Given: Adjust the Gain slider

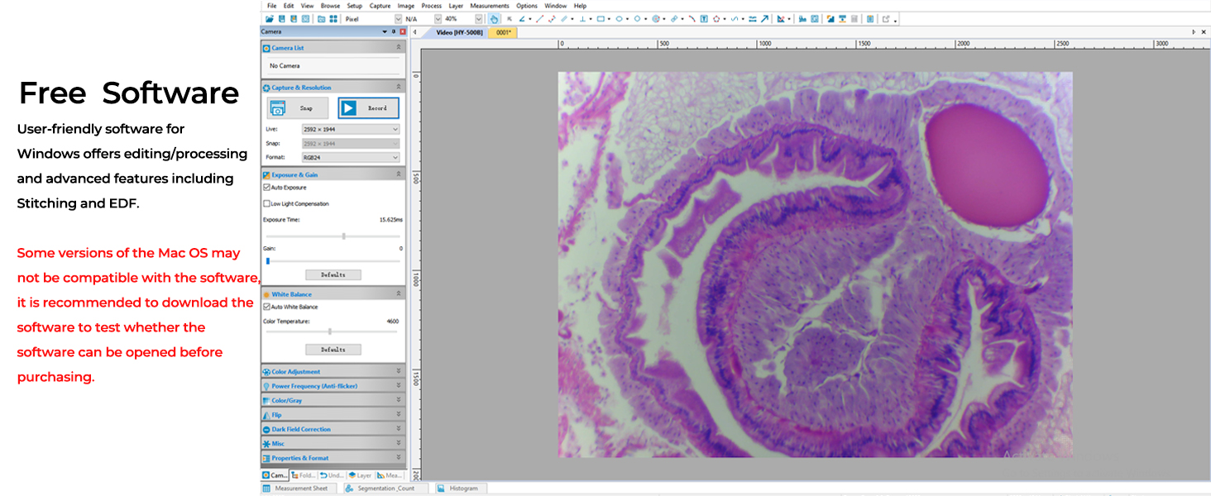Looking at the screenshot, I should point(267,260).
